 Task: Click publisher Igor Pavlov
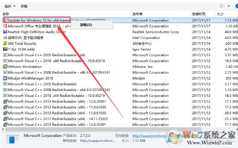[142, 49]
